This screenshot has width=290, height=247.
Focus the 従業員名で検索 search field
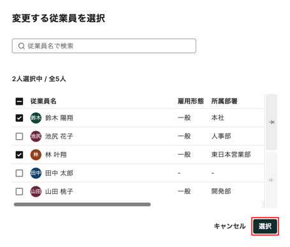click(104, 46)
